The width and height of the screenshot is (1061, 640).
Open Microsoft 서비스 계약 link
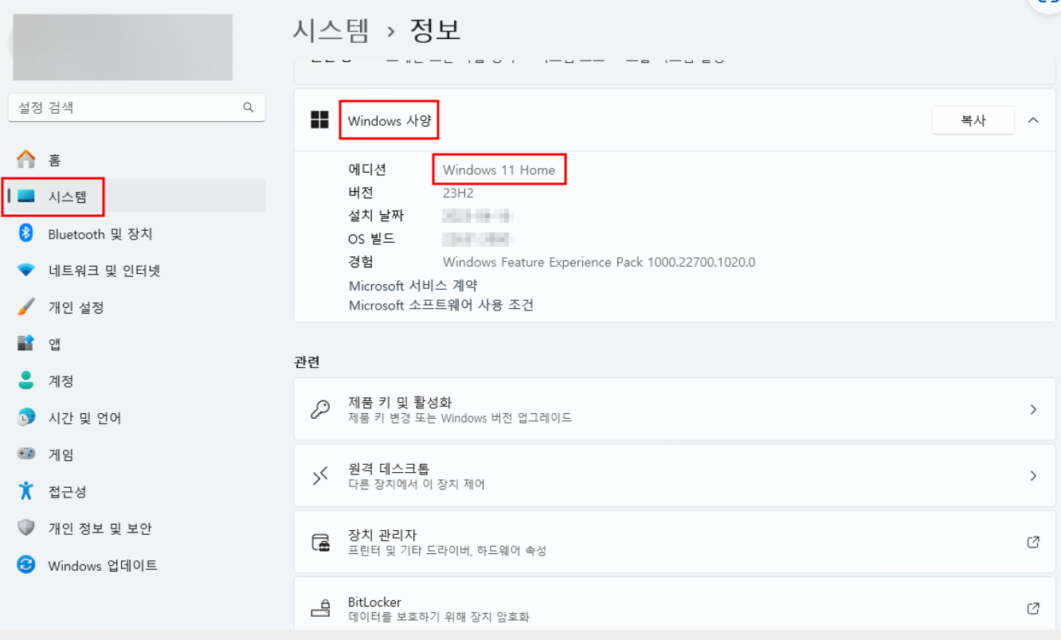click(413, 285)
